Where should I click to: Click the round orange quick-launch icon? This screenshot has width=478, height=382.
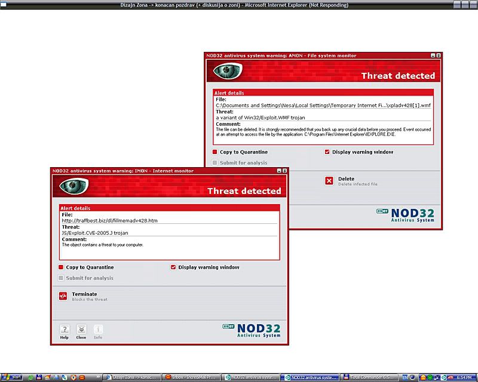(x=73, y=377)
